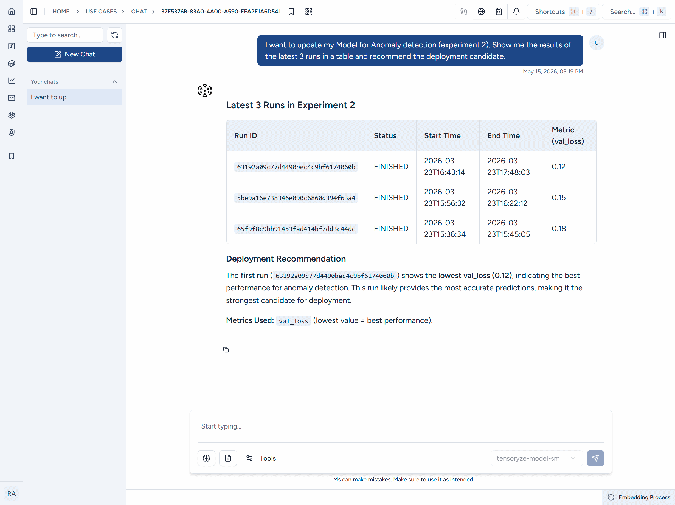The image size is (675, 505).
Task: Open Embedding Process status
Action: (x=639, y=497)
